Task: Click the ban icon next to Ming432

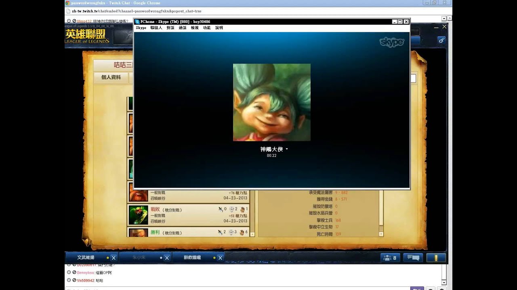Action: [74, 21]
